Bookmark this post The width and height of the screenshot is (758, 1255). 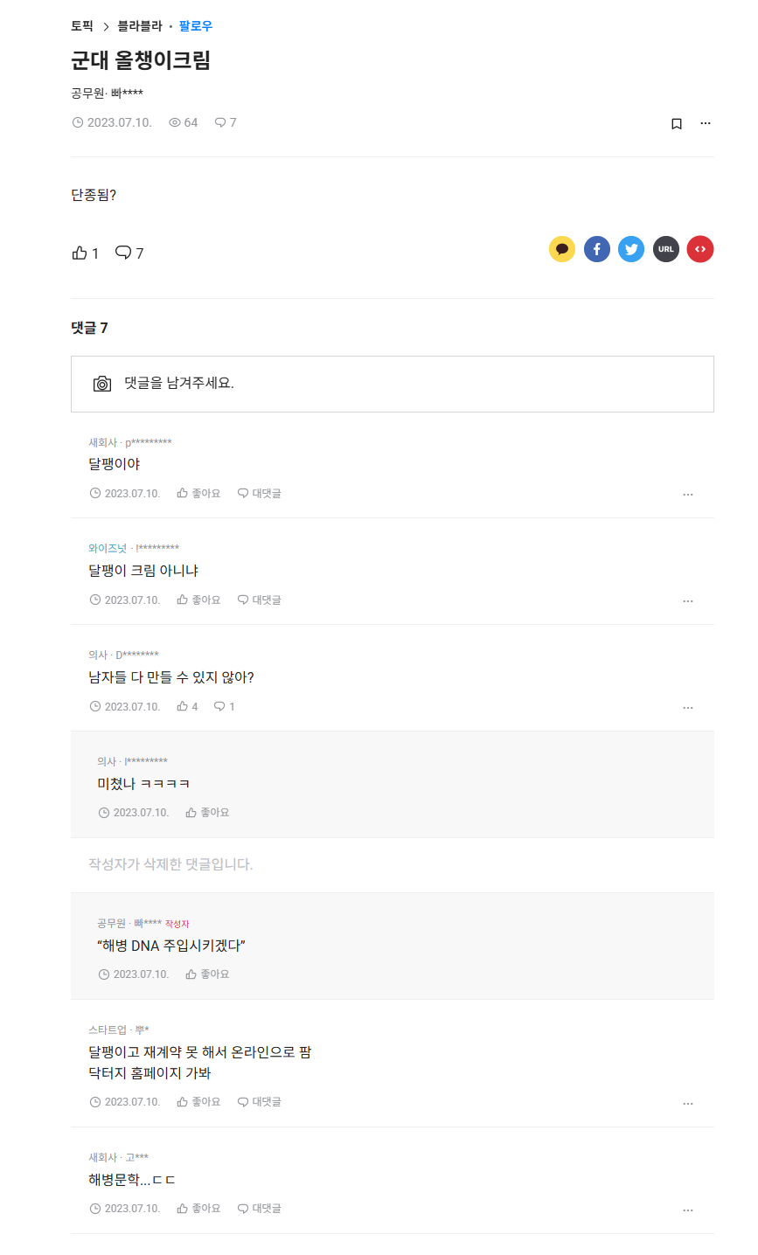coord(676,123)
